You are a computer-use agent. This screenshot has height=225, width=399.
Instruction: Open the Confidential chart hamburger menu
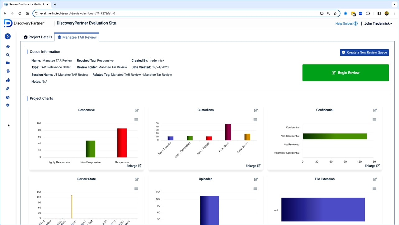[x=374, y=120]
